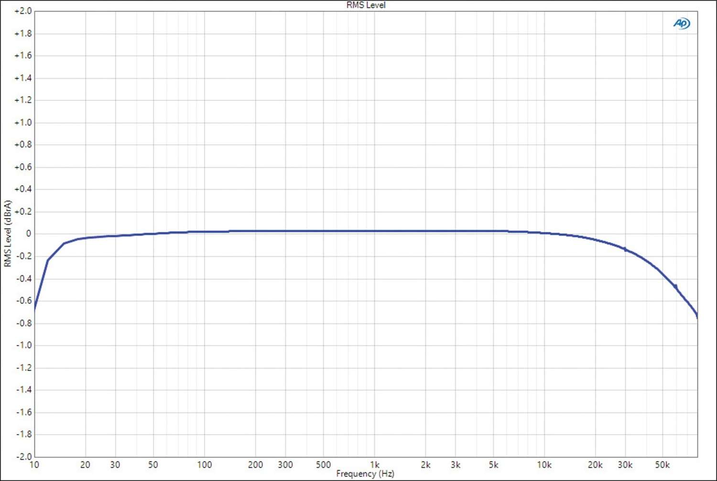This screenshot has width=717, height=481.
Task: Click the +2.0 y-axis value
Action: (23, 11)
